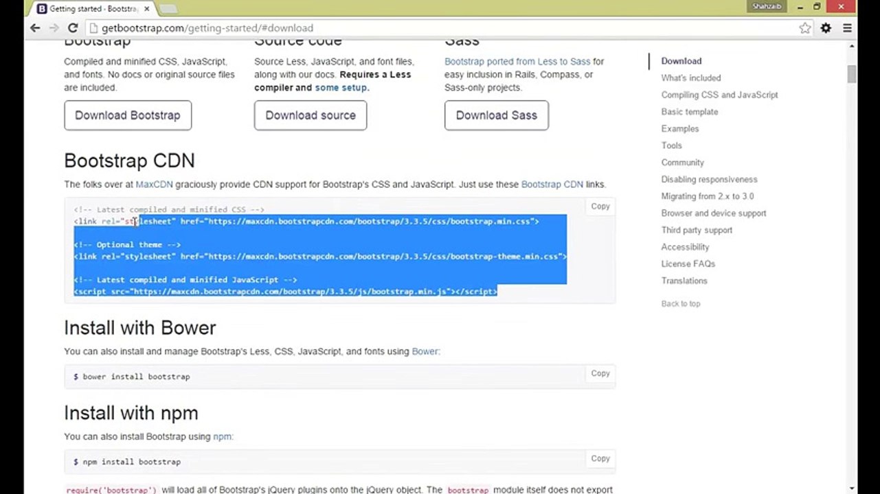The image size is (880, 494).
Task: Click the Download source button
Action: 311,115
